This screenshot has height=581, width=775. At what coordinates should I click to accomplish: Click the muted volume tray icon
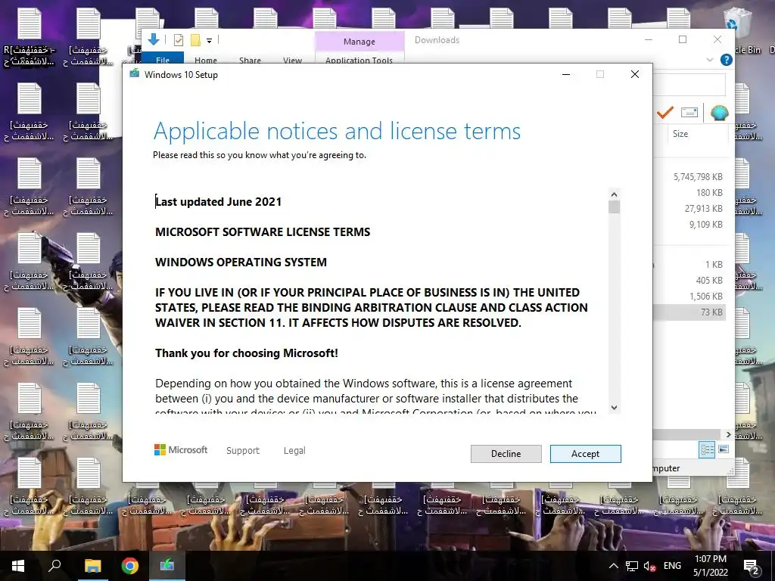tap(649, 566)
